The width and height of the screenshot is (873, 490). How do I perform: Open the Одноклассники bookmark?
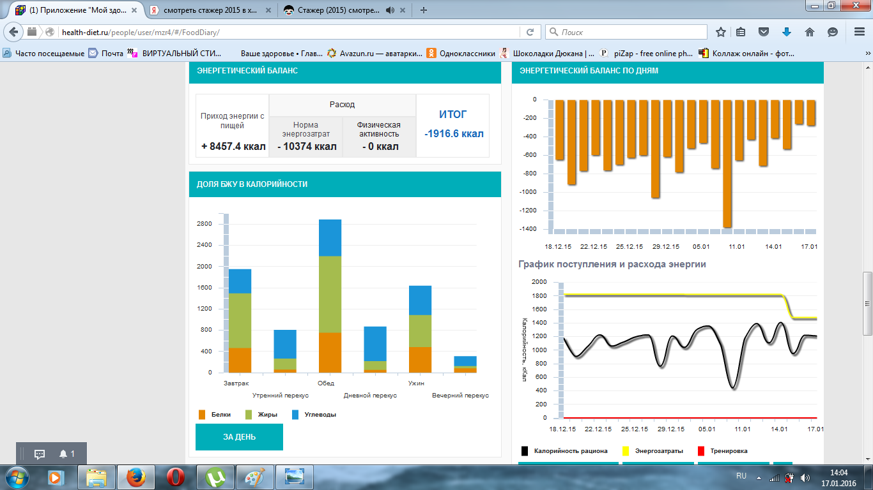pos(461,54)
